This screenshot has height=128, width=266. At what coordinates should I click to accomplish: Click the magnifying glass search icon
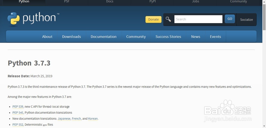pyautogui.click(x=168, y=19)
